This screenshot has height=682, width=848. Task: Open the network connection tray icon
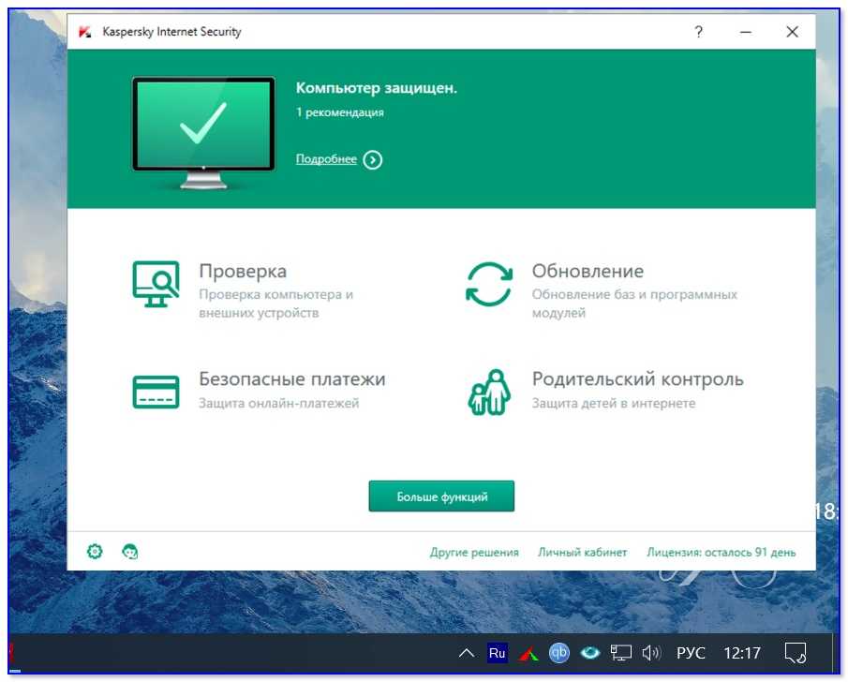(x=621, y=653)
